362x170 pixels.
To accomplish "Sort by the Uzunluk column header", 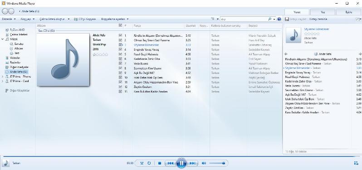I will pos(191,25).
